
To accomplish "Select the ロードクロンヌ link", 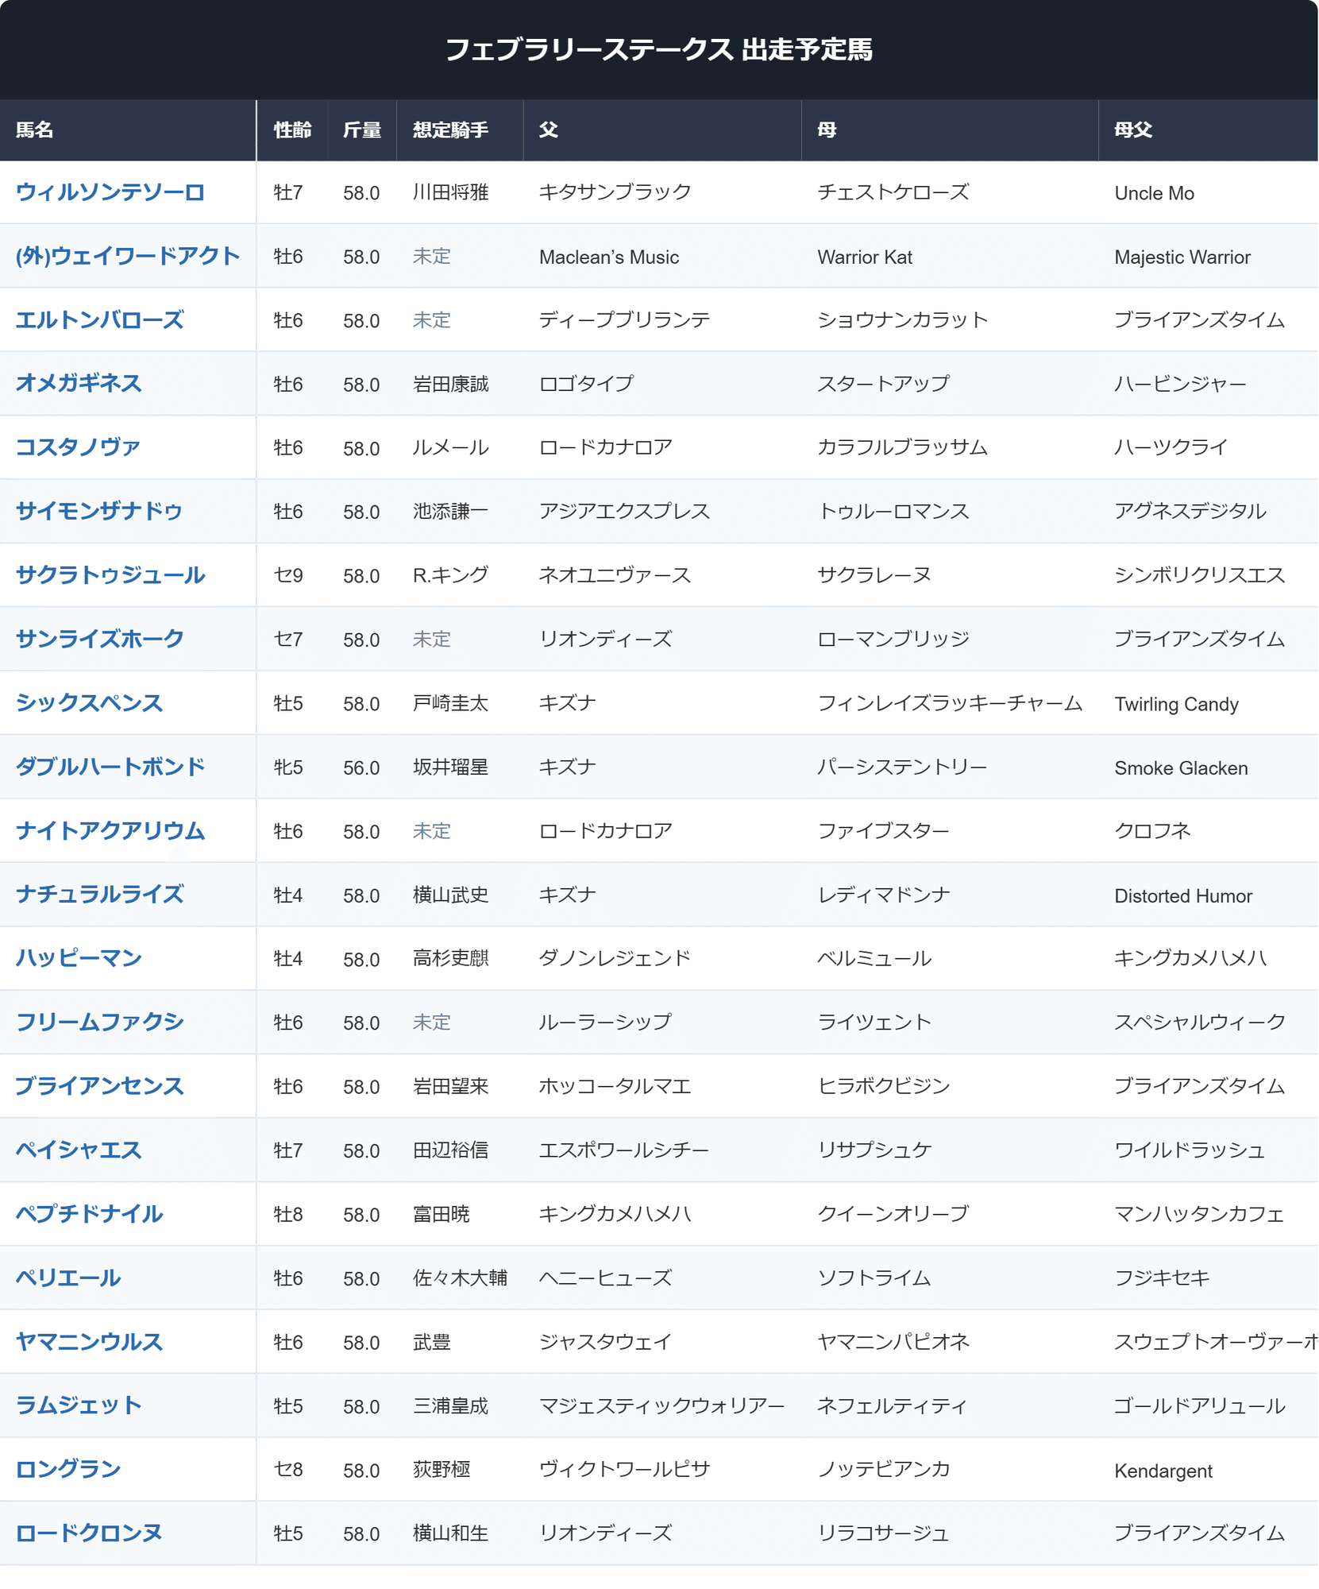I will click(89, 1533).
